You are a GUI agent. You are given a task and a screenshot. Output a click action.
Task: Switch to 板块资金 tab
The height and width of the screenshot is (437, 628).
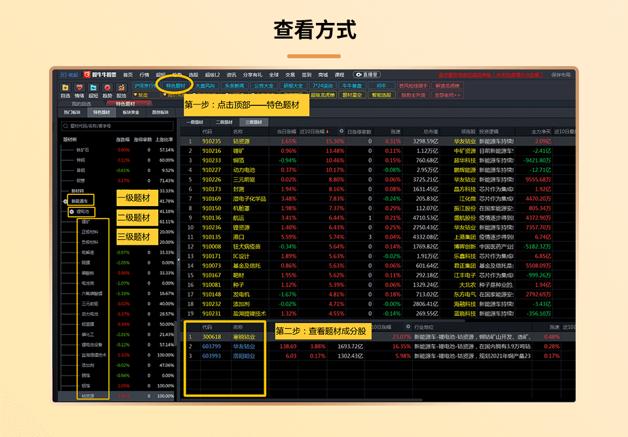point(131,113)
